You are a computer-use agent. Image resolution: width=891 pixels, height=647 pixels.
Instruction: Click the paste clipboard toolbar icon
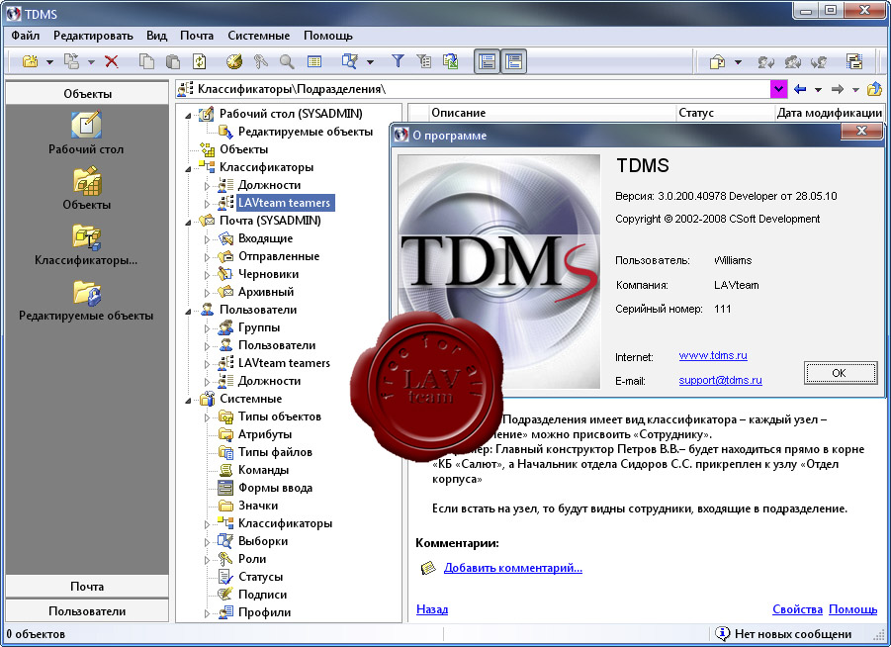click(173, 61)
